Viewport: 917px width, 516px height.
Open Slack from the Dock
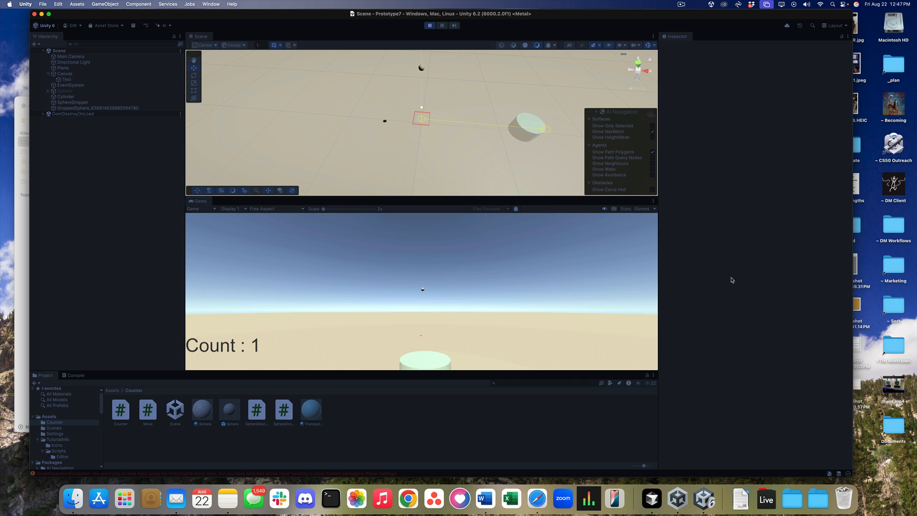click(x=279, y=499)
